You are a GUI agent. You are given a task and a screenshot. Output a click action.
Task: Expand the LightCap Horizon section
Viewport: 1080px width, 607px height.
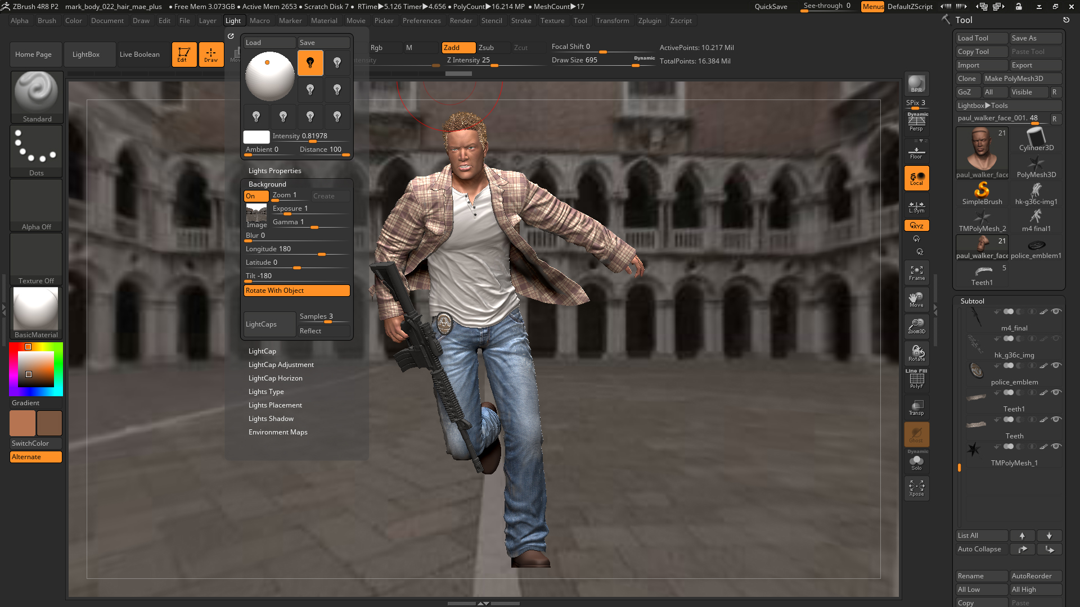click(x=276, y=378)
